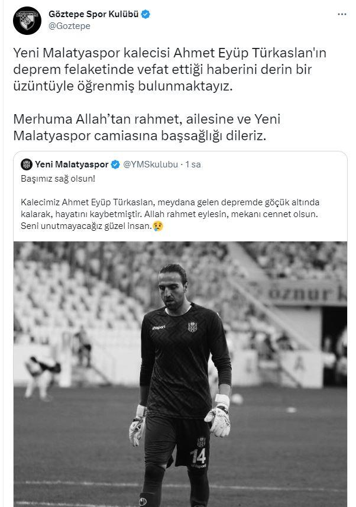Click the club crest on the goalkeeper's jersey

[x=192, y=327]
